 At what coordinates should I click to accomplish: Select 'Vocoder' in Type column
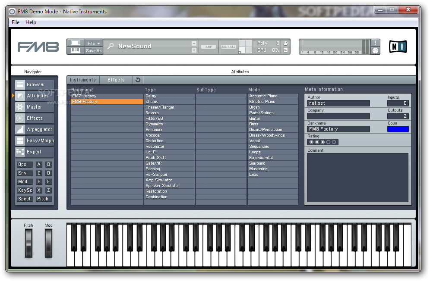[x=170, y=135]
